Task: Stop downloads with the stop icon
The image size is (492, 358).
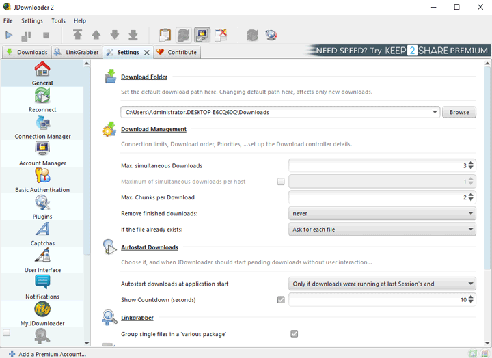Action: 46,35
